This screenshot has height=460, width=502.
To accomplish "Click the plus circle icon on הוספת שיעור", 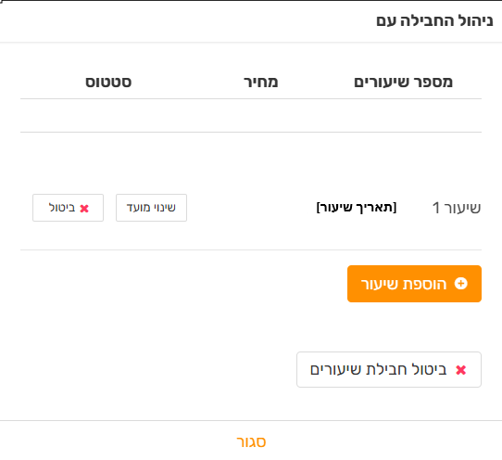I will tap(461, 284).
